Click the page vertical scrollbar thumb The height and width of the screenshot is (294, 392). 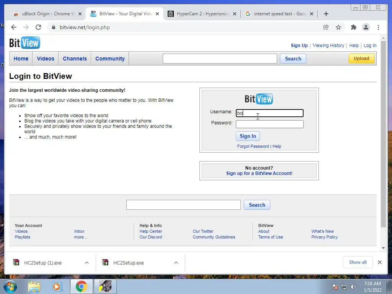click(383, 134)
